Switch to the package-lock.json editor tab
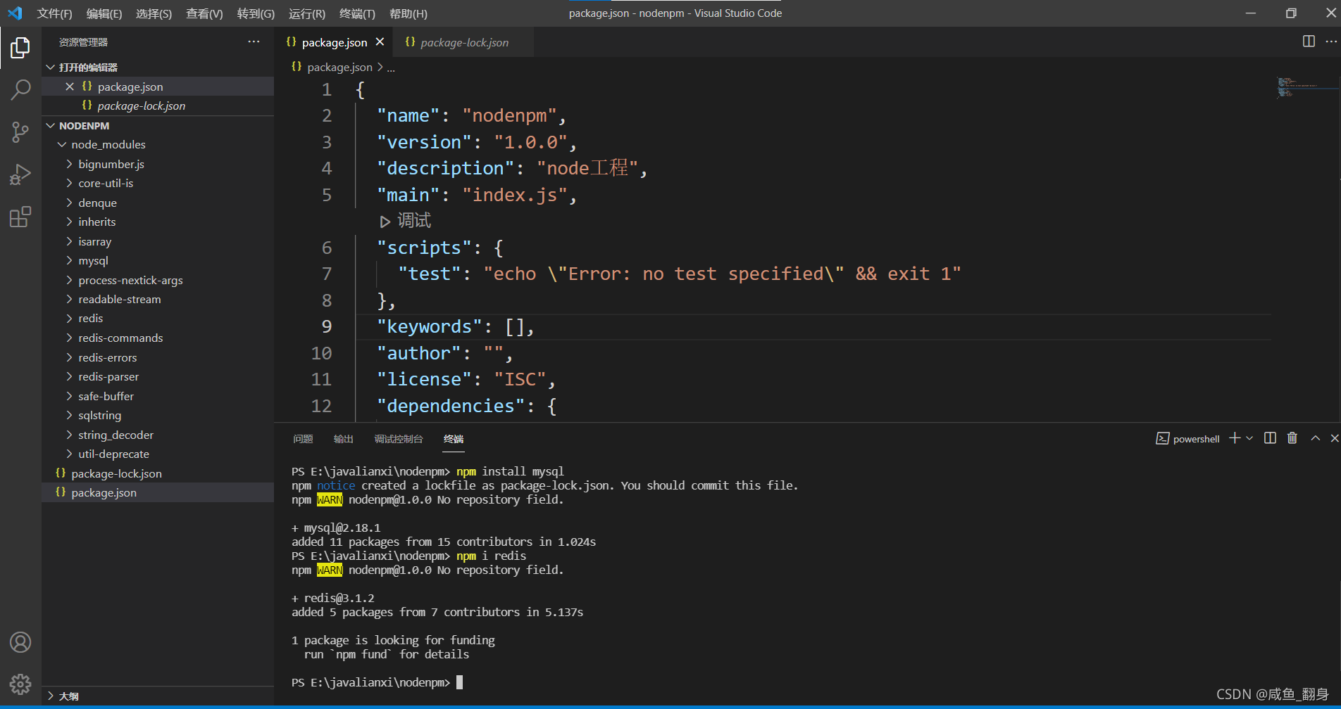The width and height of the screenshot is (1341, 709). click(463, 42)
